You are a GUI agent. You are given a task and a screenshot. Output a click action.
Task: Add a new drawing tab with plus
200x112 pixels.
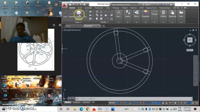(x=103, y=26)
